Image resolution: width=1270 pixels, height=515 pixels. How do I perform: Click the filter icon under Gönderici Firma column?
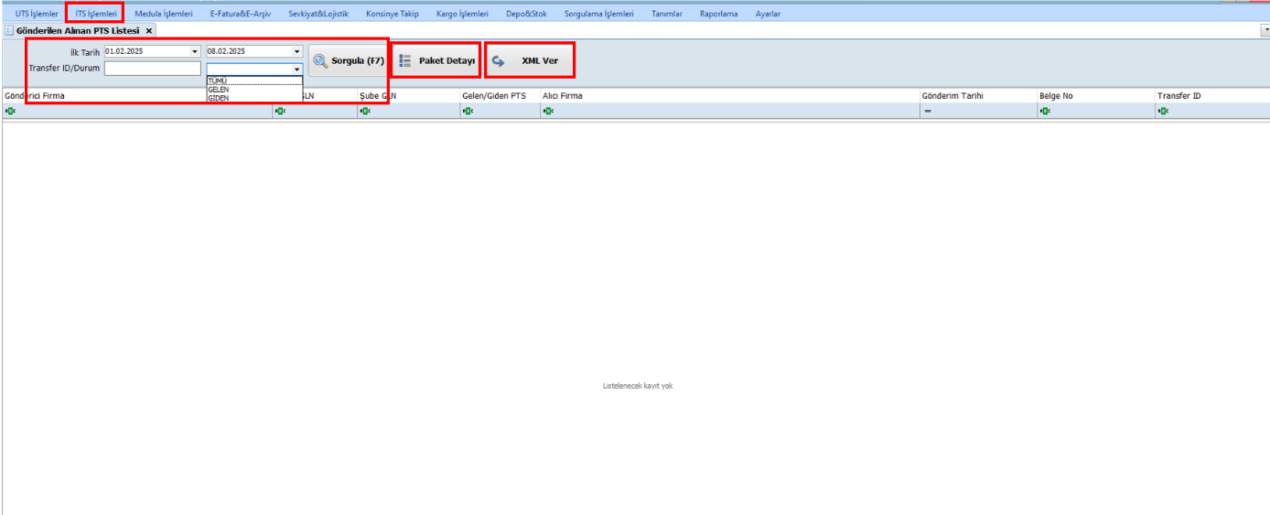(10, 111)
